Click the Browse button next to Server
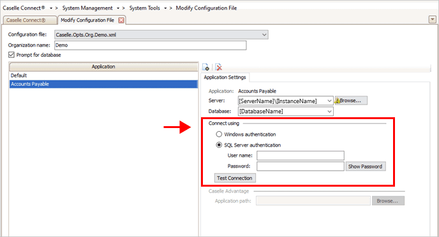 pos(351,101)
